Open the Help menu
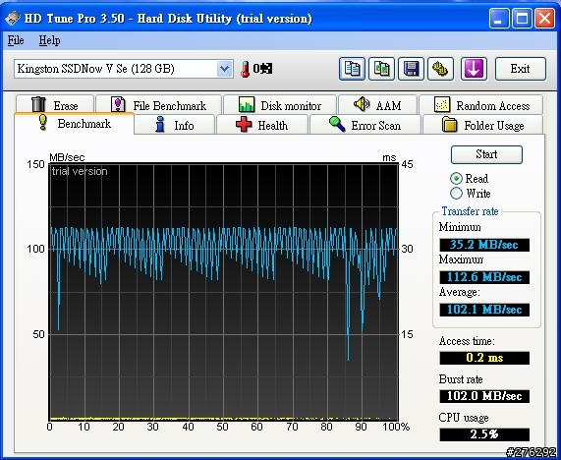 point(49,40)
